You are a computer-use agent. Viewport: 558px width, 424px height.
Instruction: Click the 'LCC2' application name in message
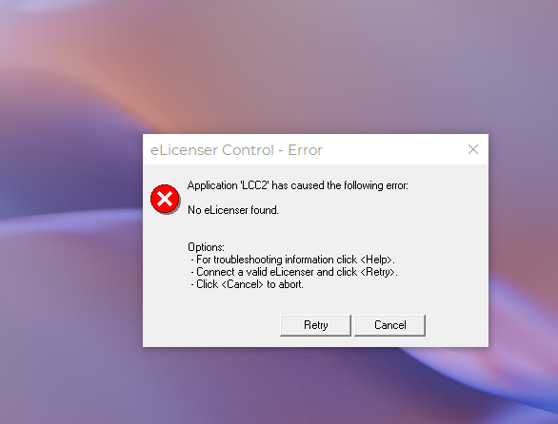tap(255, 185)
